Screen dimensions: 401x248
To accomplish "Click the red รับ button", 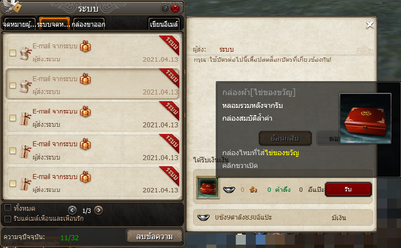I will click(x=348, y=189).
